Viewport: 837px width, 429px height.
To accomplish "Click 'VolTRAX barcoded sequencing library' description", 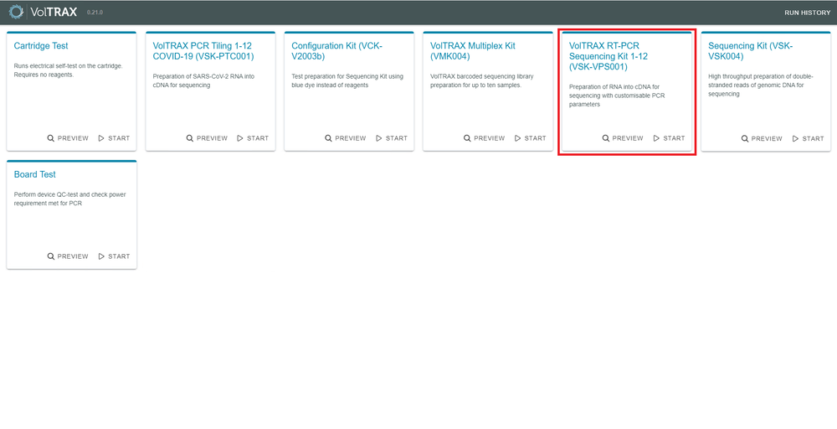I will (x=481, y=81).
